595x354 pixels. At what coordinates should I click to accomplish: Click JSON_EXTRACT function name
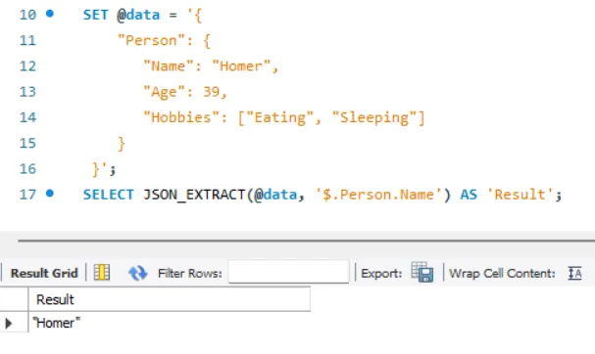(x=194, y=195)
